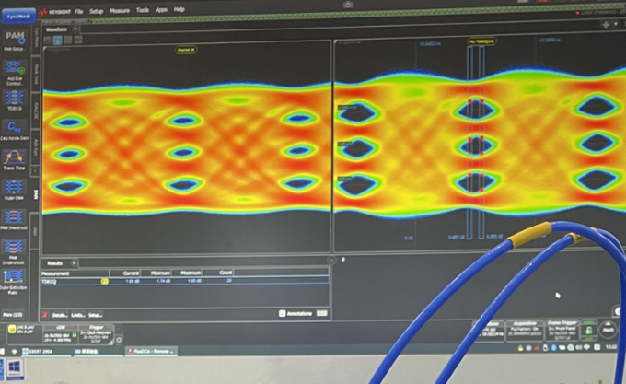Expand the Waveform tab arrow
This screenshot has height=384, width=626.
click(75, 29)
